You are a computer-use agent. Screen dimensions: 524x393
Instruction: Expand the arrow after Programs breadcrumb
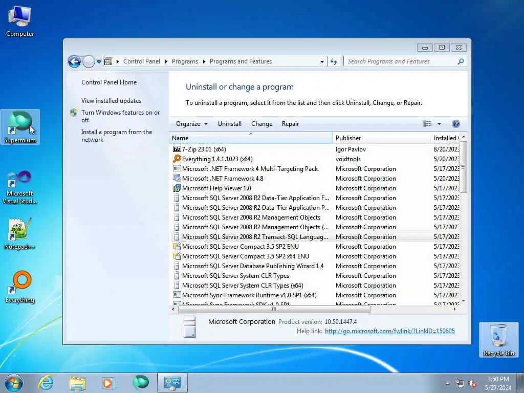(x=204, y=61)
